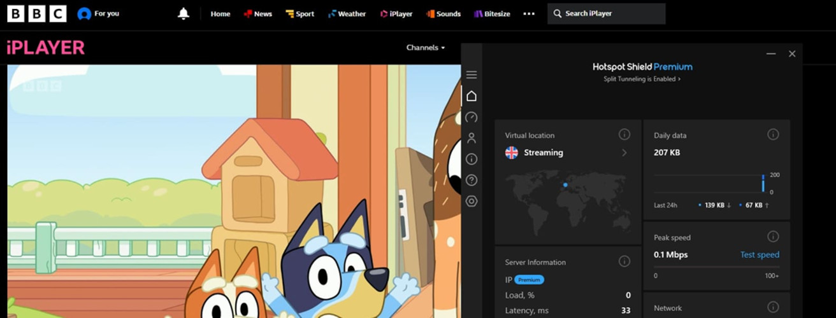Screen dimensions: 836x318
Task: Open Hotspot Shield hamburger menu
Action: (472, 75)
